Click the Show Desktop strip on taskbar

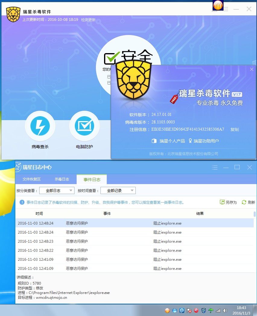(255, 310)
